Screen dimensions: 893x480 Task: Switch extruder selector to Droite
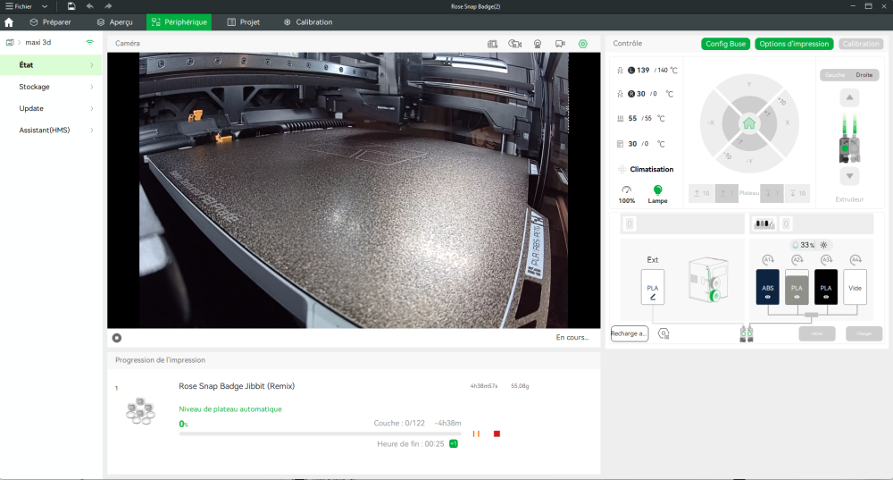point(864,75)
